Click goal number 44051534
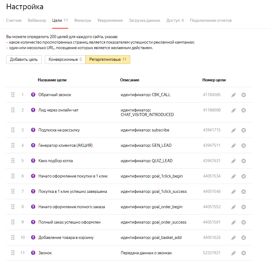Image resolution: width=270 pixels, height=265 pixels. (212, 176)
